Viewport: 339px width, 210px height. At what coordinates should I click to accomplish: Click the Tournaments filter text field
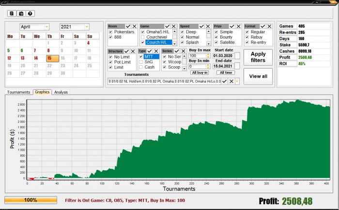[164, 81]
